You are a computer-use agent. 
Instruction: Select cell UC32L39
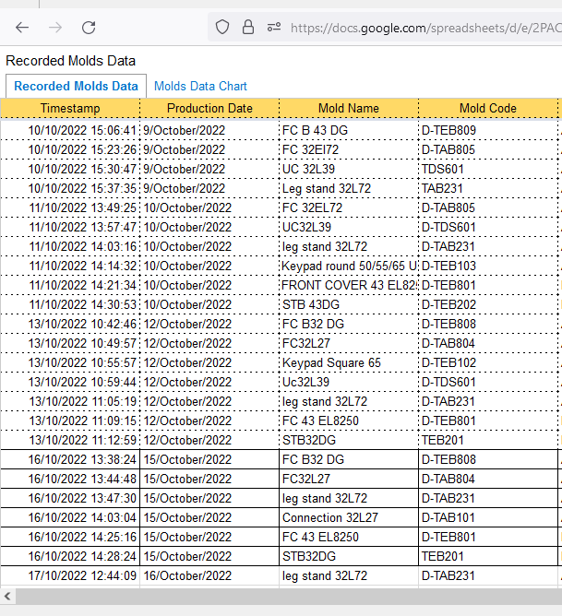tap(349, 227)
